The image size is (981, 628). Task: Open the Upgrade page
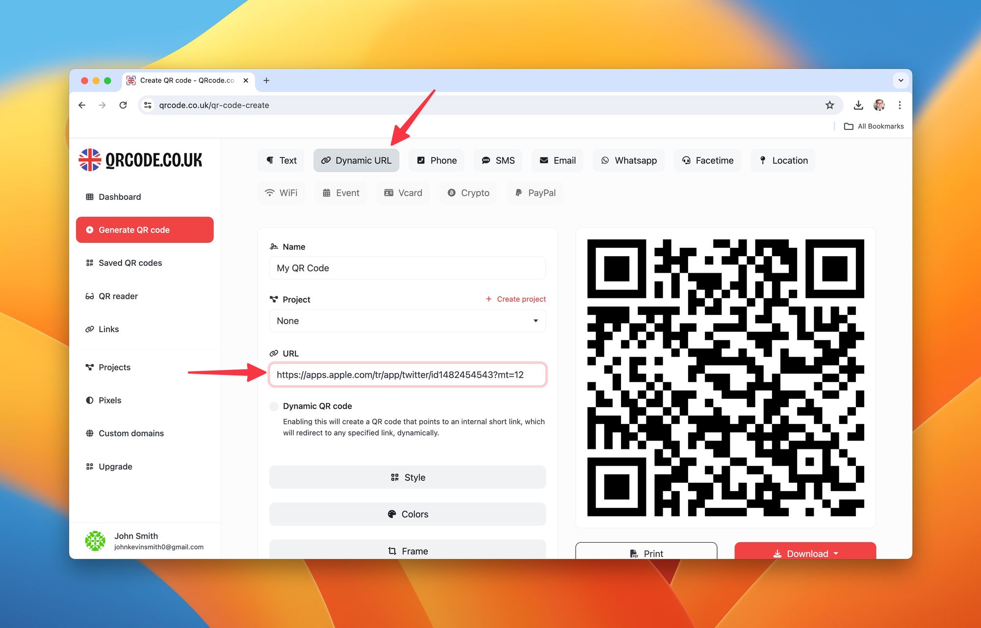[x=145, y=467]
